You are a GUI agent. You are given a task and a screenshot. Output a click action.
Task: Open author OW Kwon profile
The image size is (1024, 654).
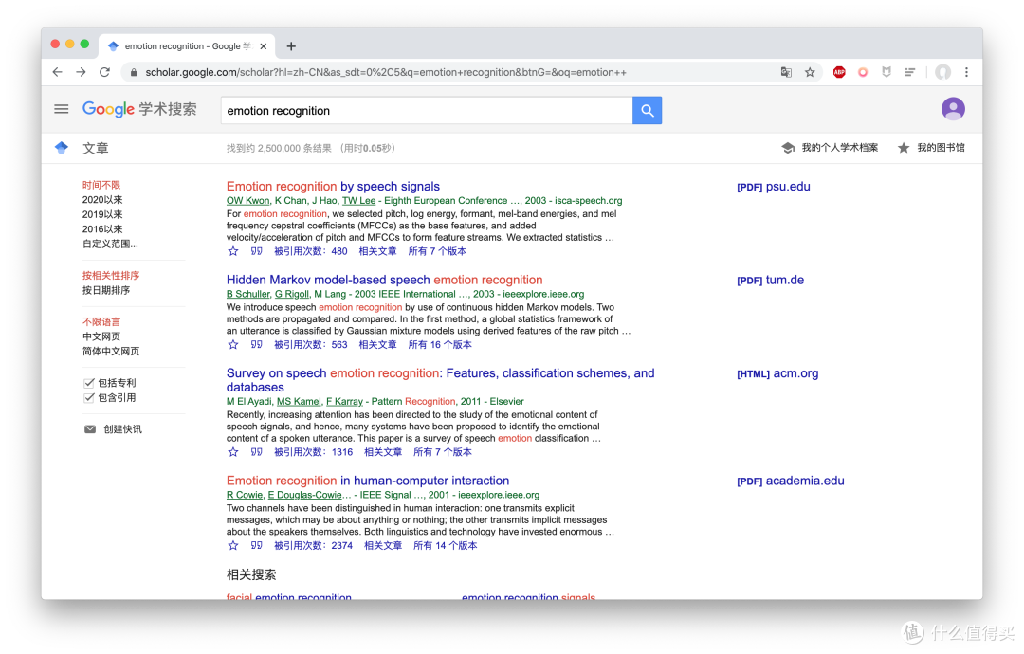[247, 201]
